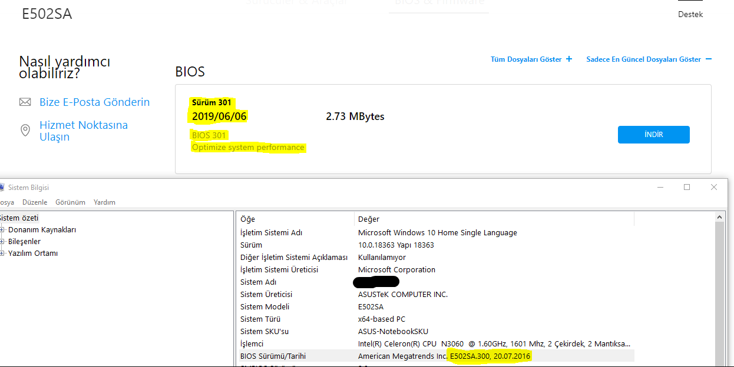Click the Intel Celeron N3060 processor value
Image resolution: width=734 pixels, height=367 pixels.
495,344
